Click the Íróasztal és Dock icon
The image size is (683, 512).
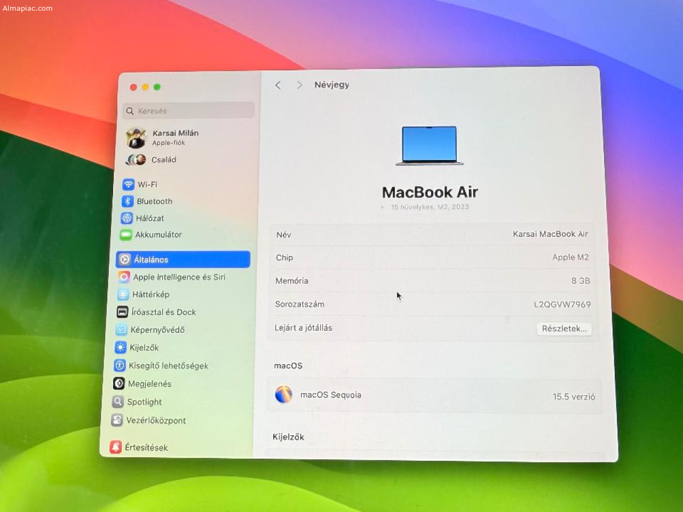pyautogui.click(x=123, y=312)
